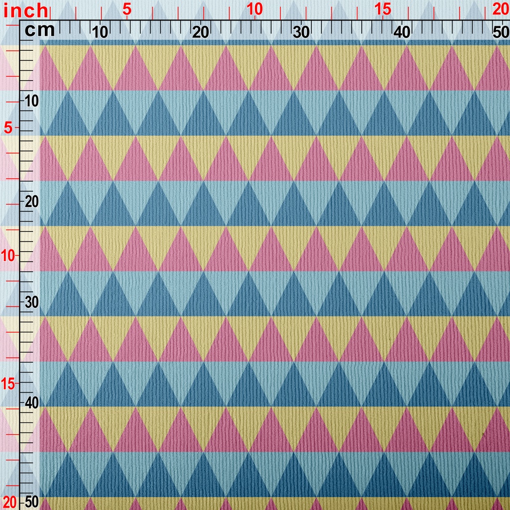This screenshot has width=510, height=510.
Task: Select the 5 inch mark on top ruler
Action: 127,9
